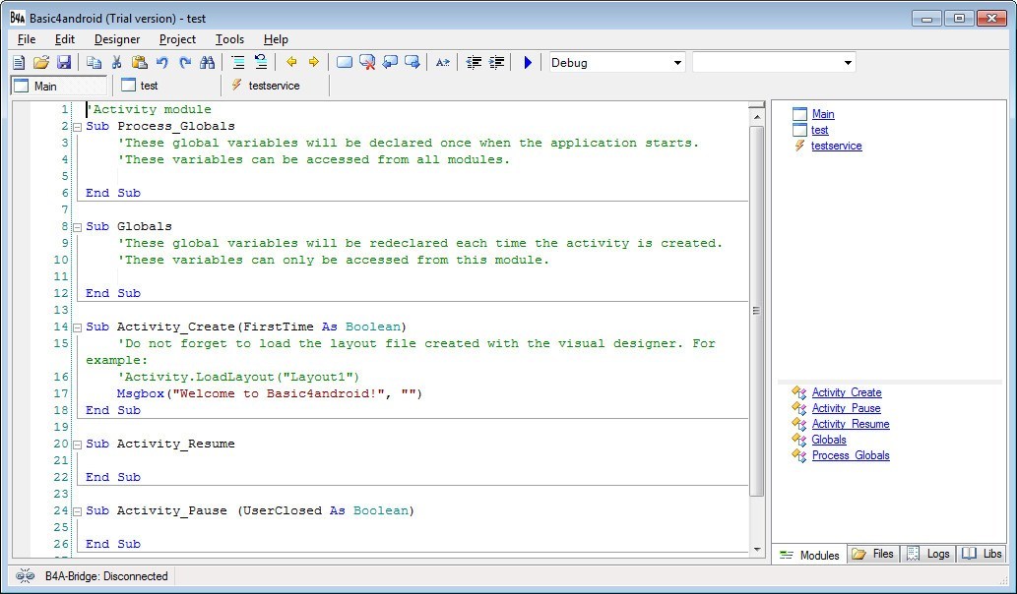This screenshot has width=1017, height=594.
Task: Undo the last edit
Action: coord(160,61)
